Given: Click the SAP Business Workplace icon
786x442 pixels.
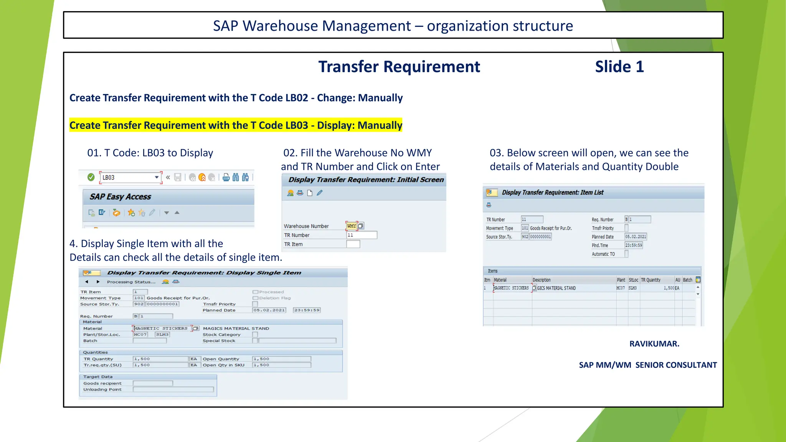Looking at the screenshot, I should pyautogui.click(x=116, y=213).
